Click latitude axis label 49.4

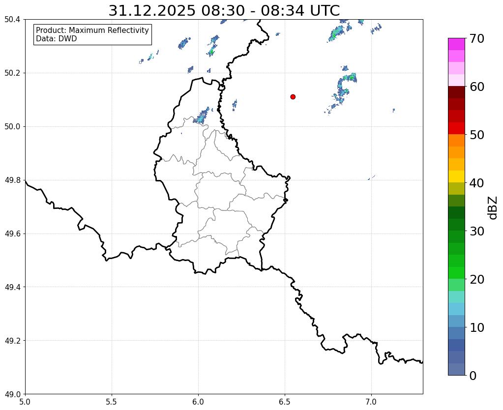12,287
